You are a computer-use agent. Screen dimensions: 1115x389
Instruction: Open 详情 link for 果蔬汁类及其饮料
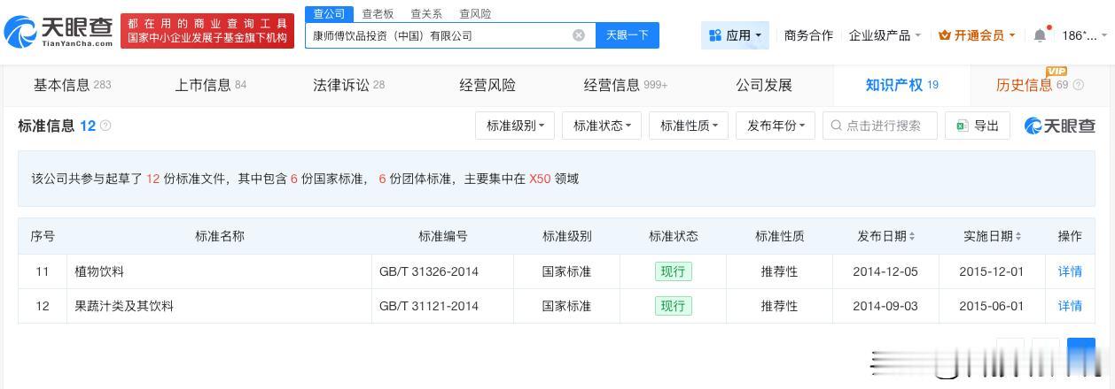1070,306
